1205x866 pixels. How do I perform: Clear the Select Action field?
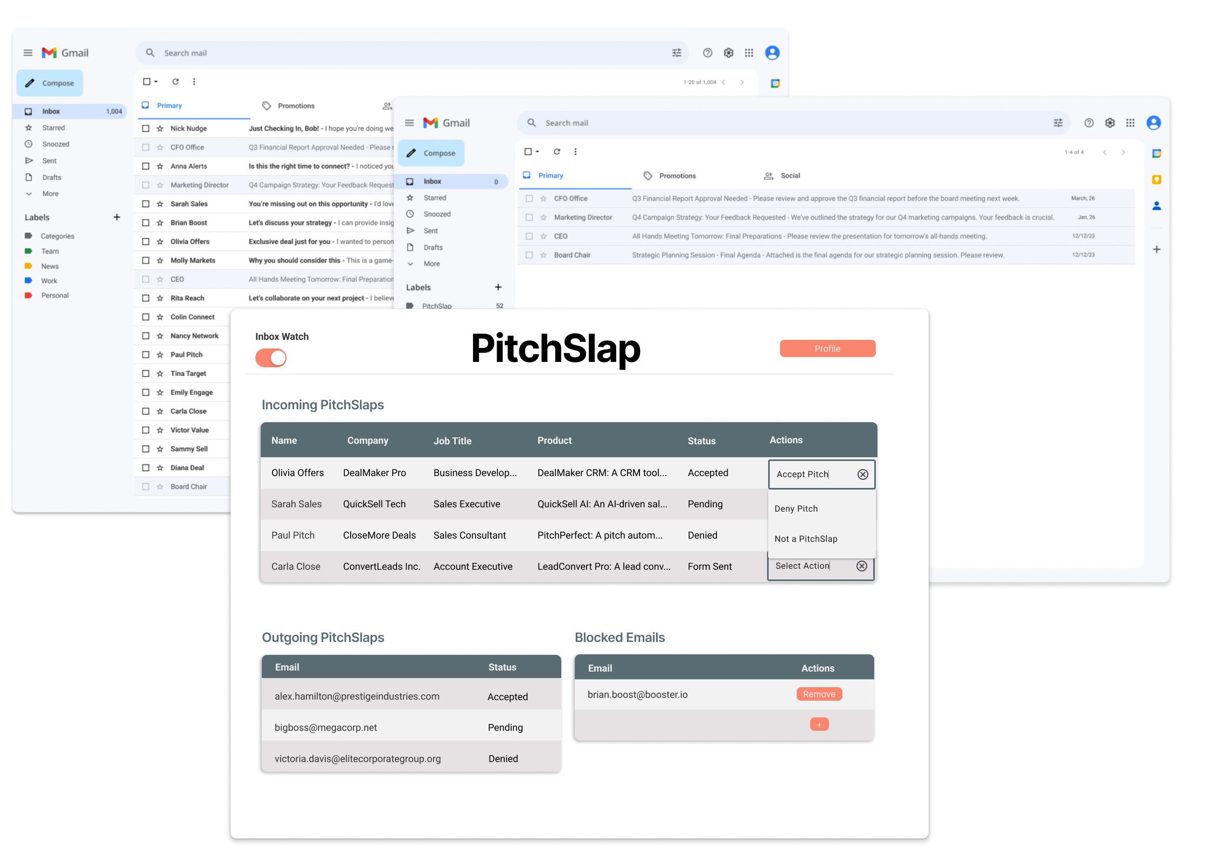click(861, 566)
